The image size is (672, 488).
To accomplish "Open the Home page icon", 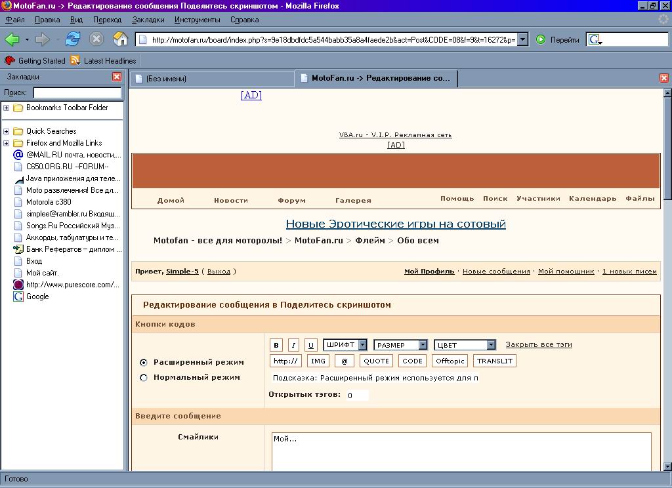I will pyautogui.click(x=121, y=39).
